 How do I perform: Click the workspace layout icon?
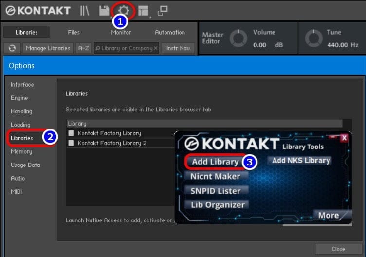pyautogui.click(x=143, y=11)
